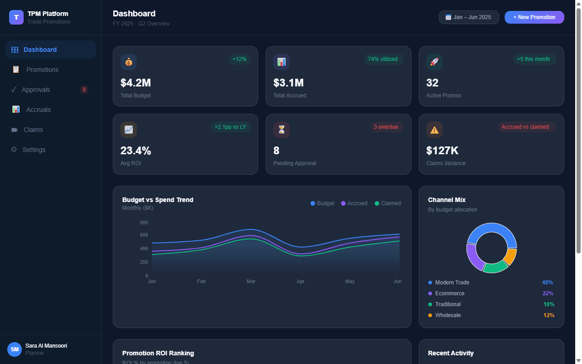Open the Approvals sidebar item
Viewport: 582px width, 364px height.
51,90
